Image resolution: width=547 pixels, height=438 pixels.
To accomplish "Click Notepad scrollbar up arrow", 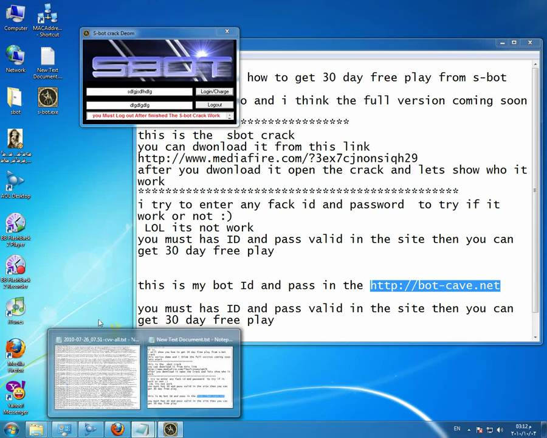I will pos(535,64).
